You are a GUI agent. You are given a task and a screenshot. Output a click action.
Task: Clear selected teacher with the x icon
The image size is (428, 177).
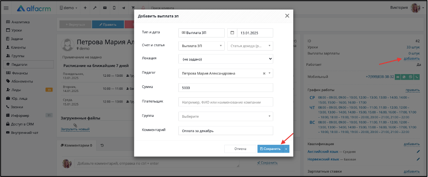point(264,74)
